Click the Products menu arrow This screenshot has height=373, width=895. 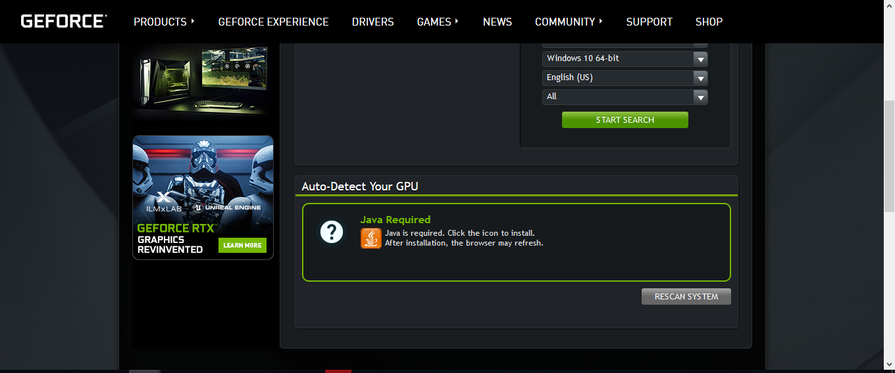(x=193, y=21)
